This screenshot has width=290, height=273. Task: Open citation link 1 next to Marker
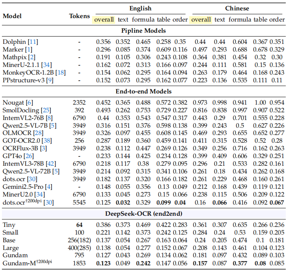[29, 50]
